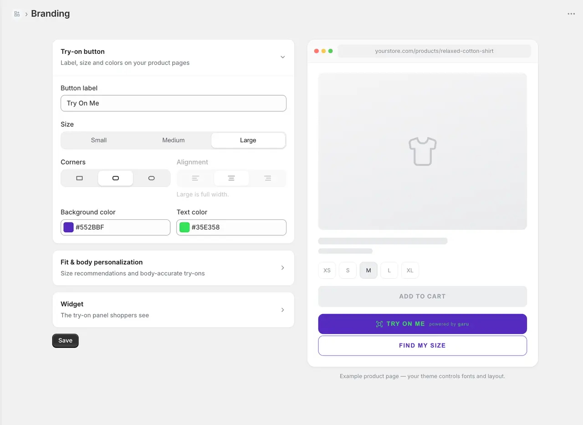This screenshot has width=583, height=425.
Task: Click the Save button
Action: pyautogui.click(x=66, y=341)
